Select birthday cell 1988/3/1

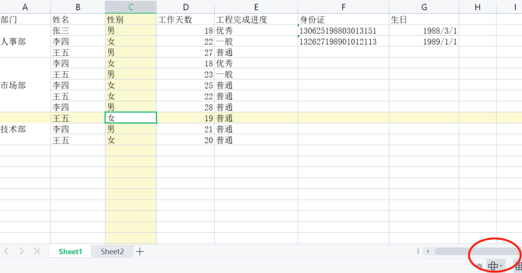(424, 30)
